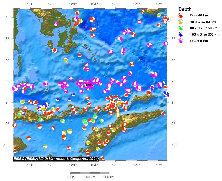Click the "100 km" scale bar label

pos(90,177)
